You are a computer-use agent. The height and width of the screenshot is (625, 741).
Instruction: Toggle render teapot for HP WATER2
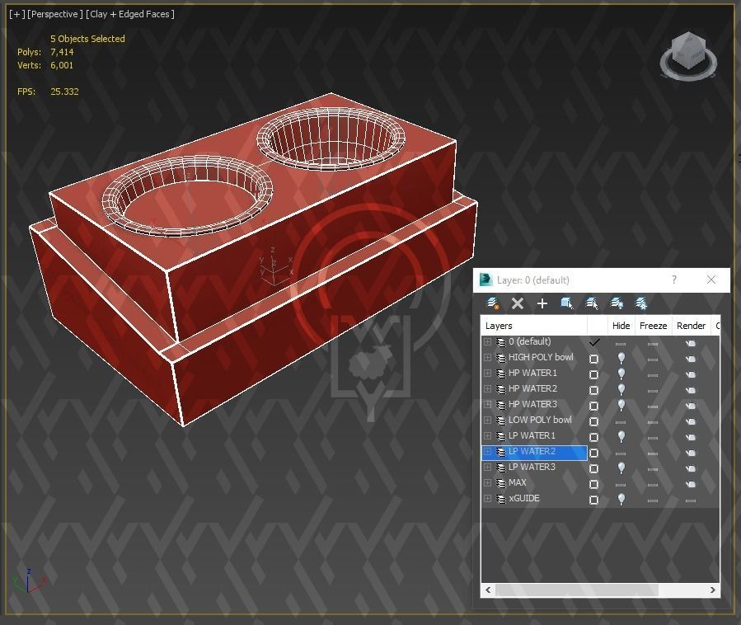point(691,390)
